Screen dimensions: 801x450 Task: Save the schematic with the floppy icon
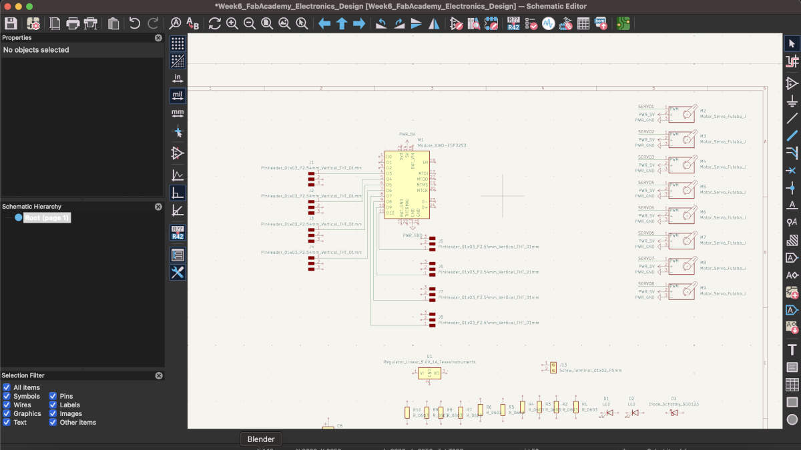pos(11,23)
